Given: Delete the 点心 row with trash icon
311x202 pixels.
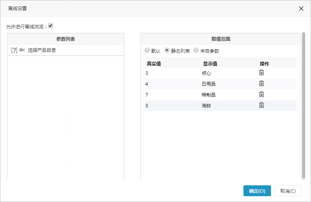Looking at the screenshot, I should (x=261, y=73).
